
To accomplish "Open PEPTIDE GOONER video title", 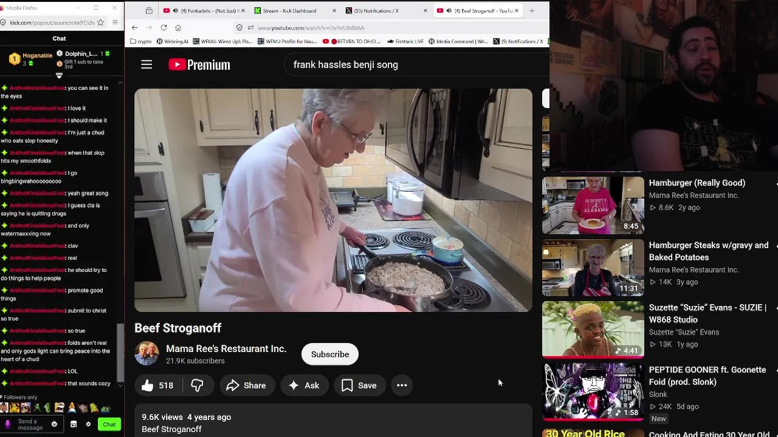I will coord(707,376).
